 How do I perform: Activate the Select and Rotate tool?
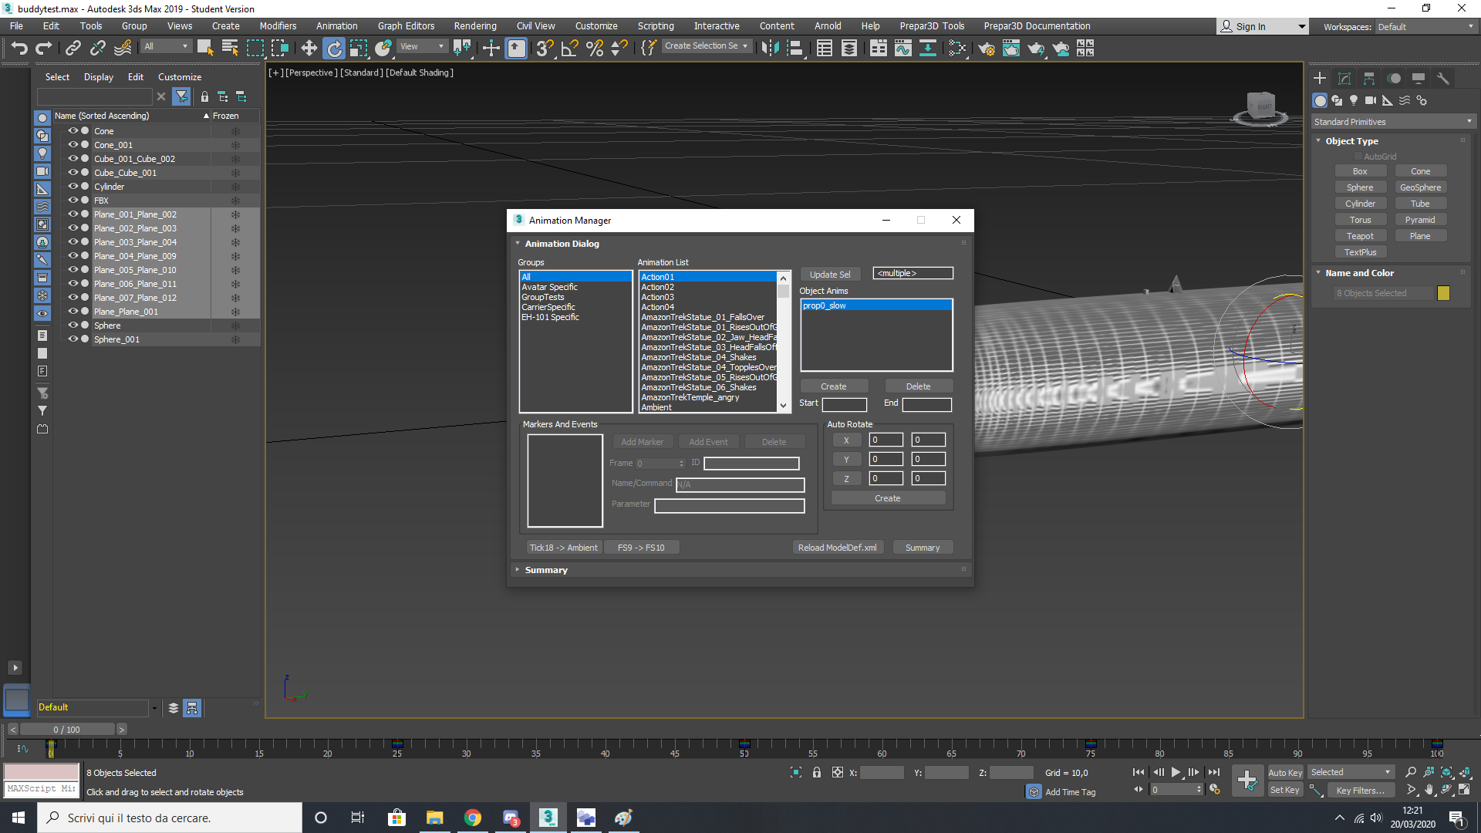tap(334, 49)
